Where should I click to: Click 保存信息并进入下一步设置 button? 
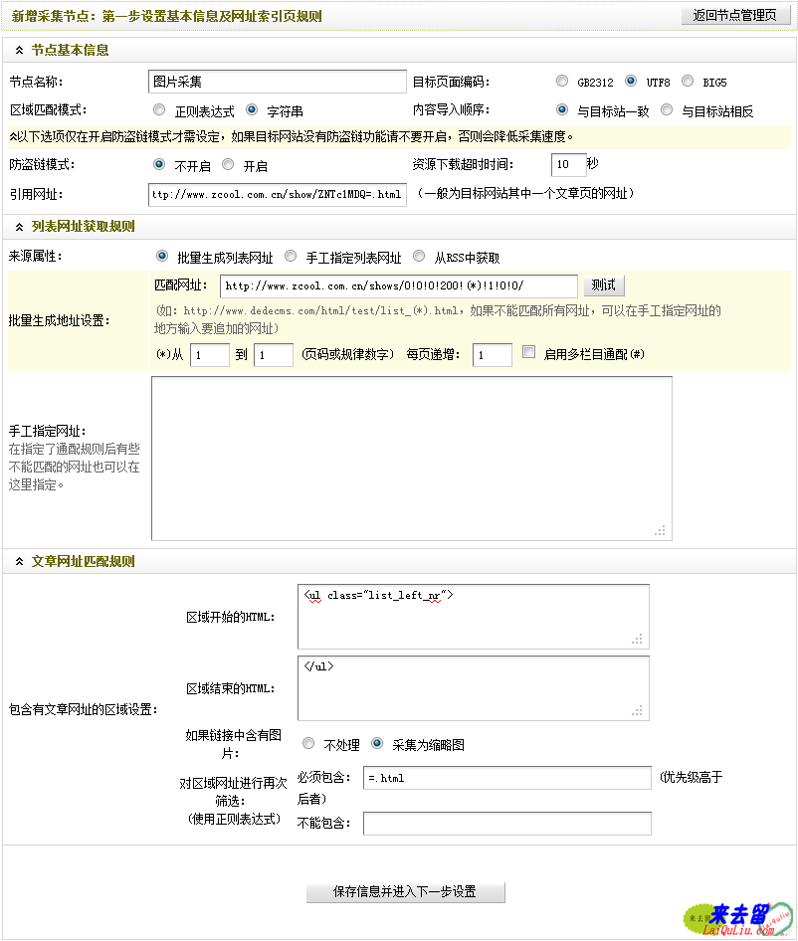405,892
